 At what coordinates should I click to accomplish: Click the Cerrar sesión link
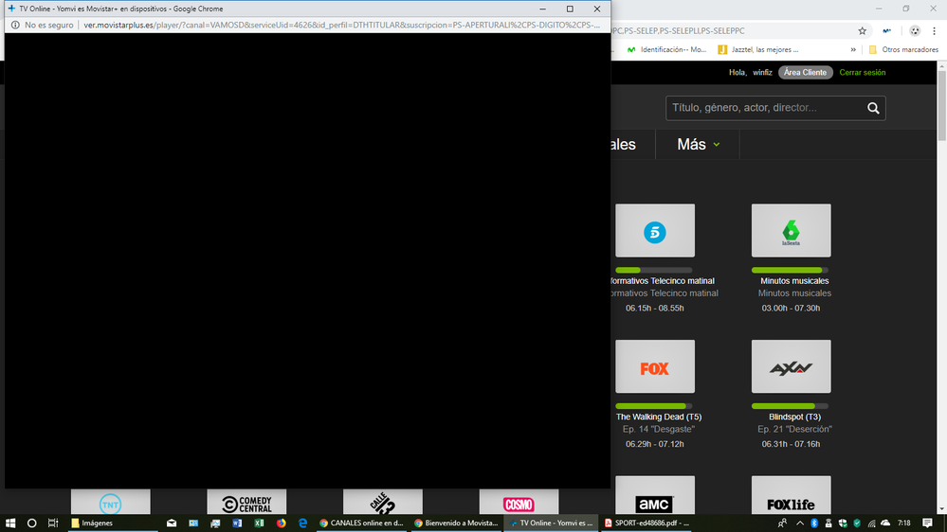click(862, 72)
